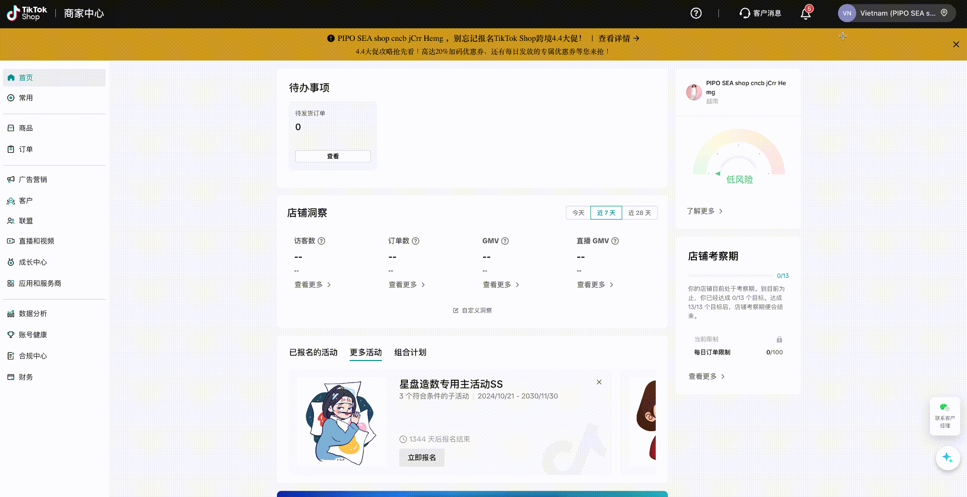Click the 0/13 考察期 progress bar

coord(731,276)
